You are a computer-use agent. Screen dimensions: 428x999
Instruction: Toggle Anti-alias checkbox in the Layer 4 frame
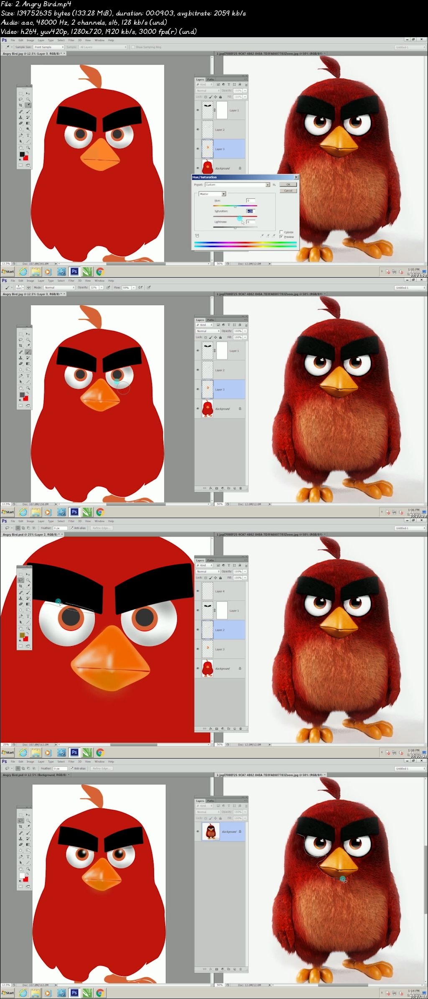pos(71,528)
